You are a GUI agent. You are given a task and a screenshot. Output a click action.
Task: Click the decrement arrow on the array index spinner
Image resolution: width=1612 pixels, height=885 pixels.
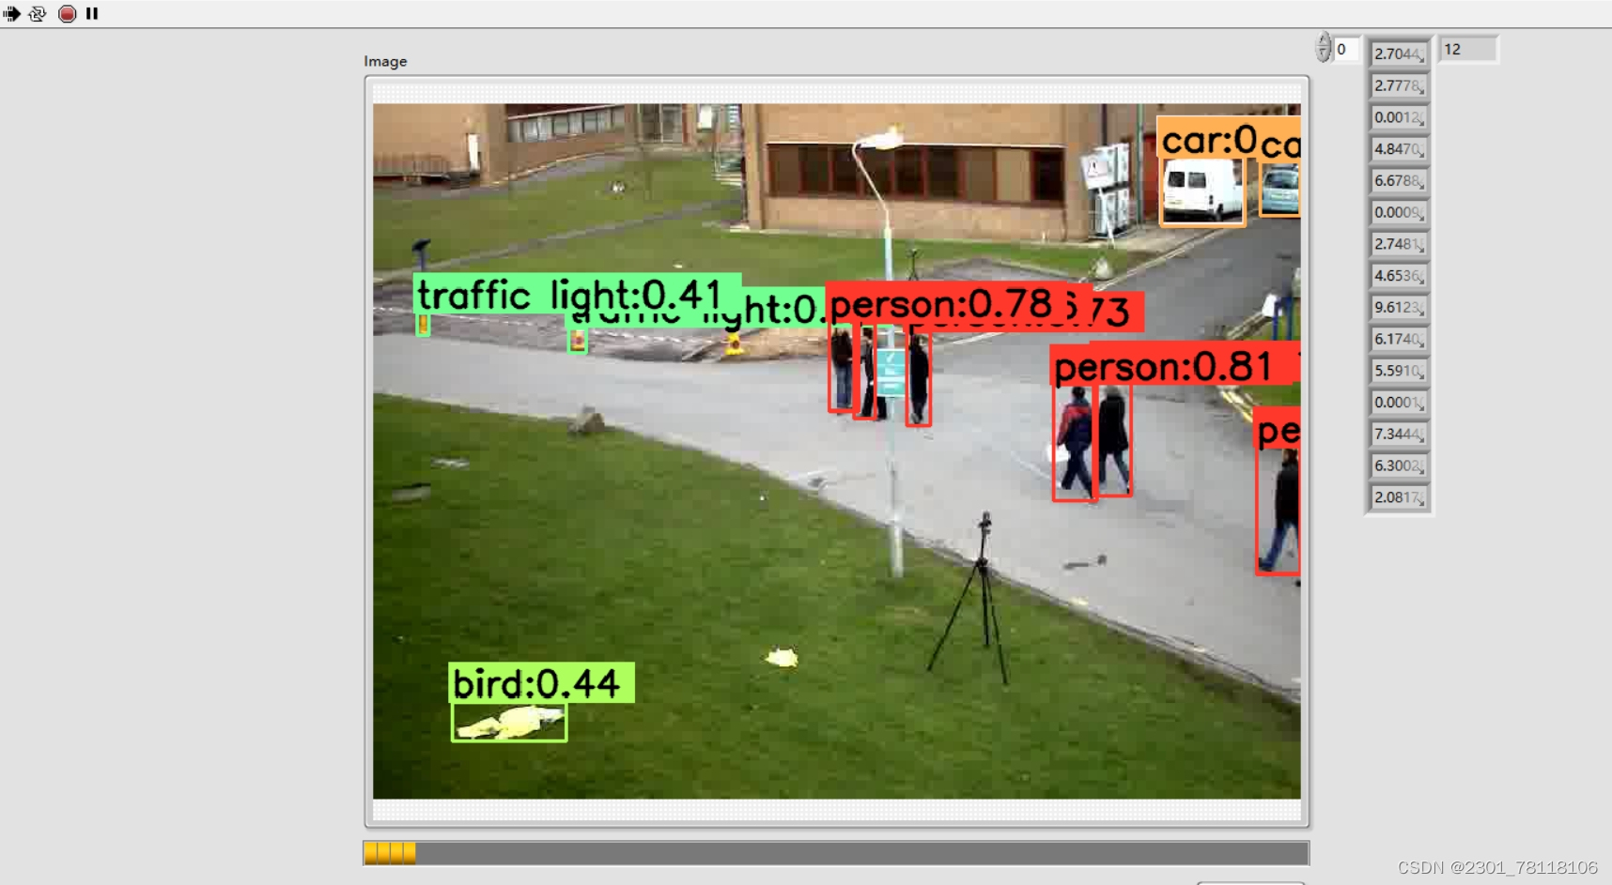tap(1325, 55)
